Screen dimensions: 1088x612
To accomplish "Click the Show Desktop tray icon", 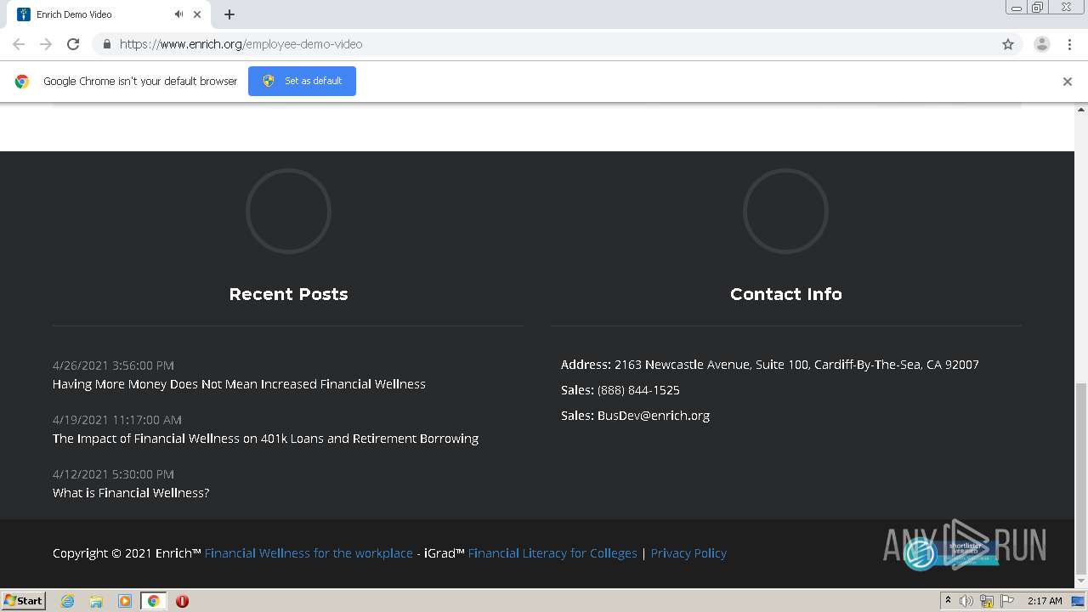I will coord(1079,601).
